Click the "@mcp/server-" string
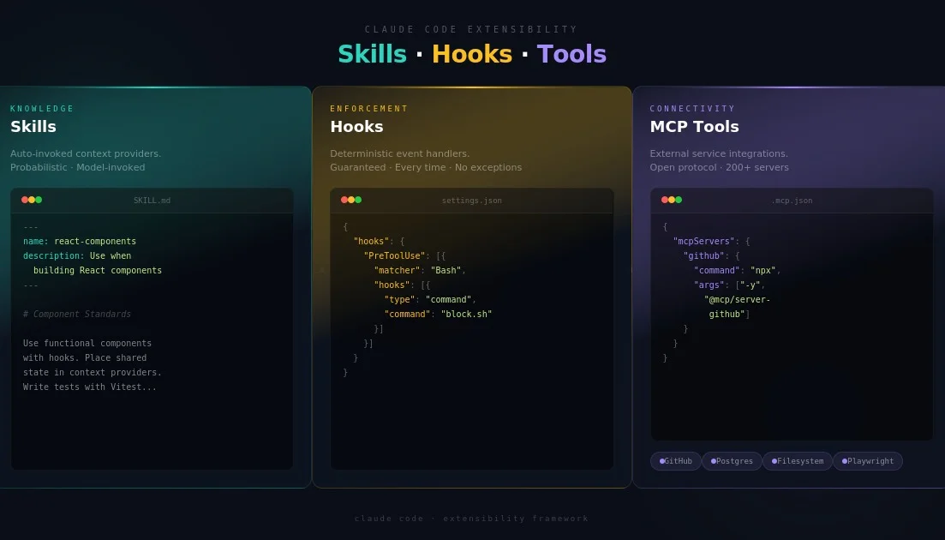This screenshot has height=540, width=945. pos(737,299)
